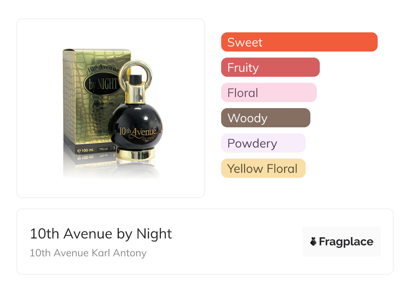This screenshot has height=291, width=410.
Task: Select the Powdery accord bar
Action: [263, 143]
